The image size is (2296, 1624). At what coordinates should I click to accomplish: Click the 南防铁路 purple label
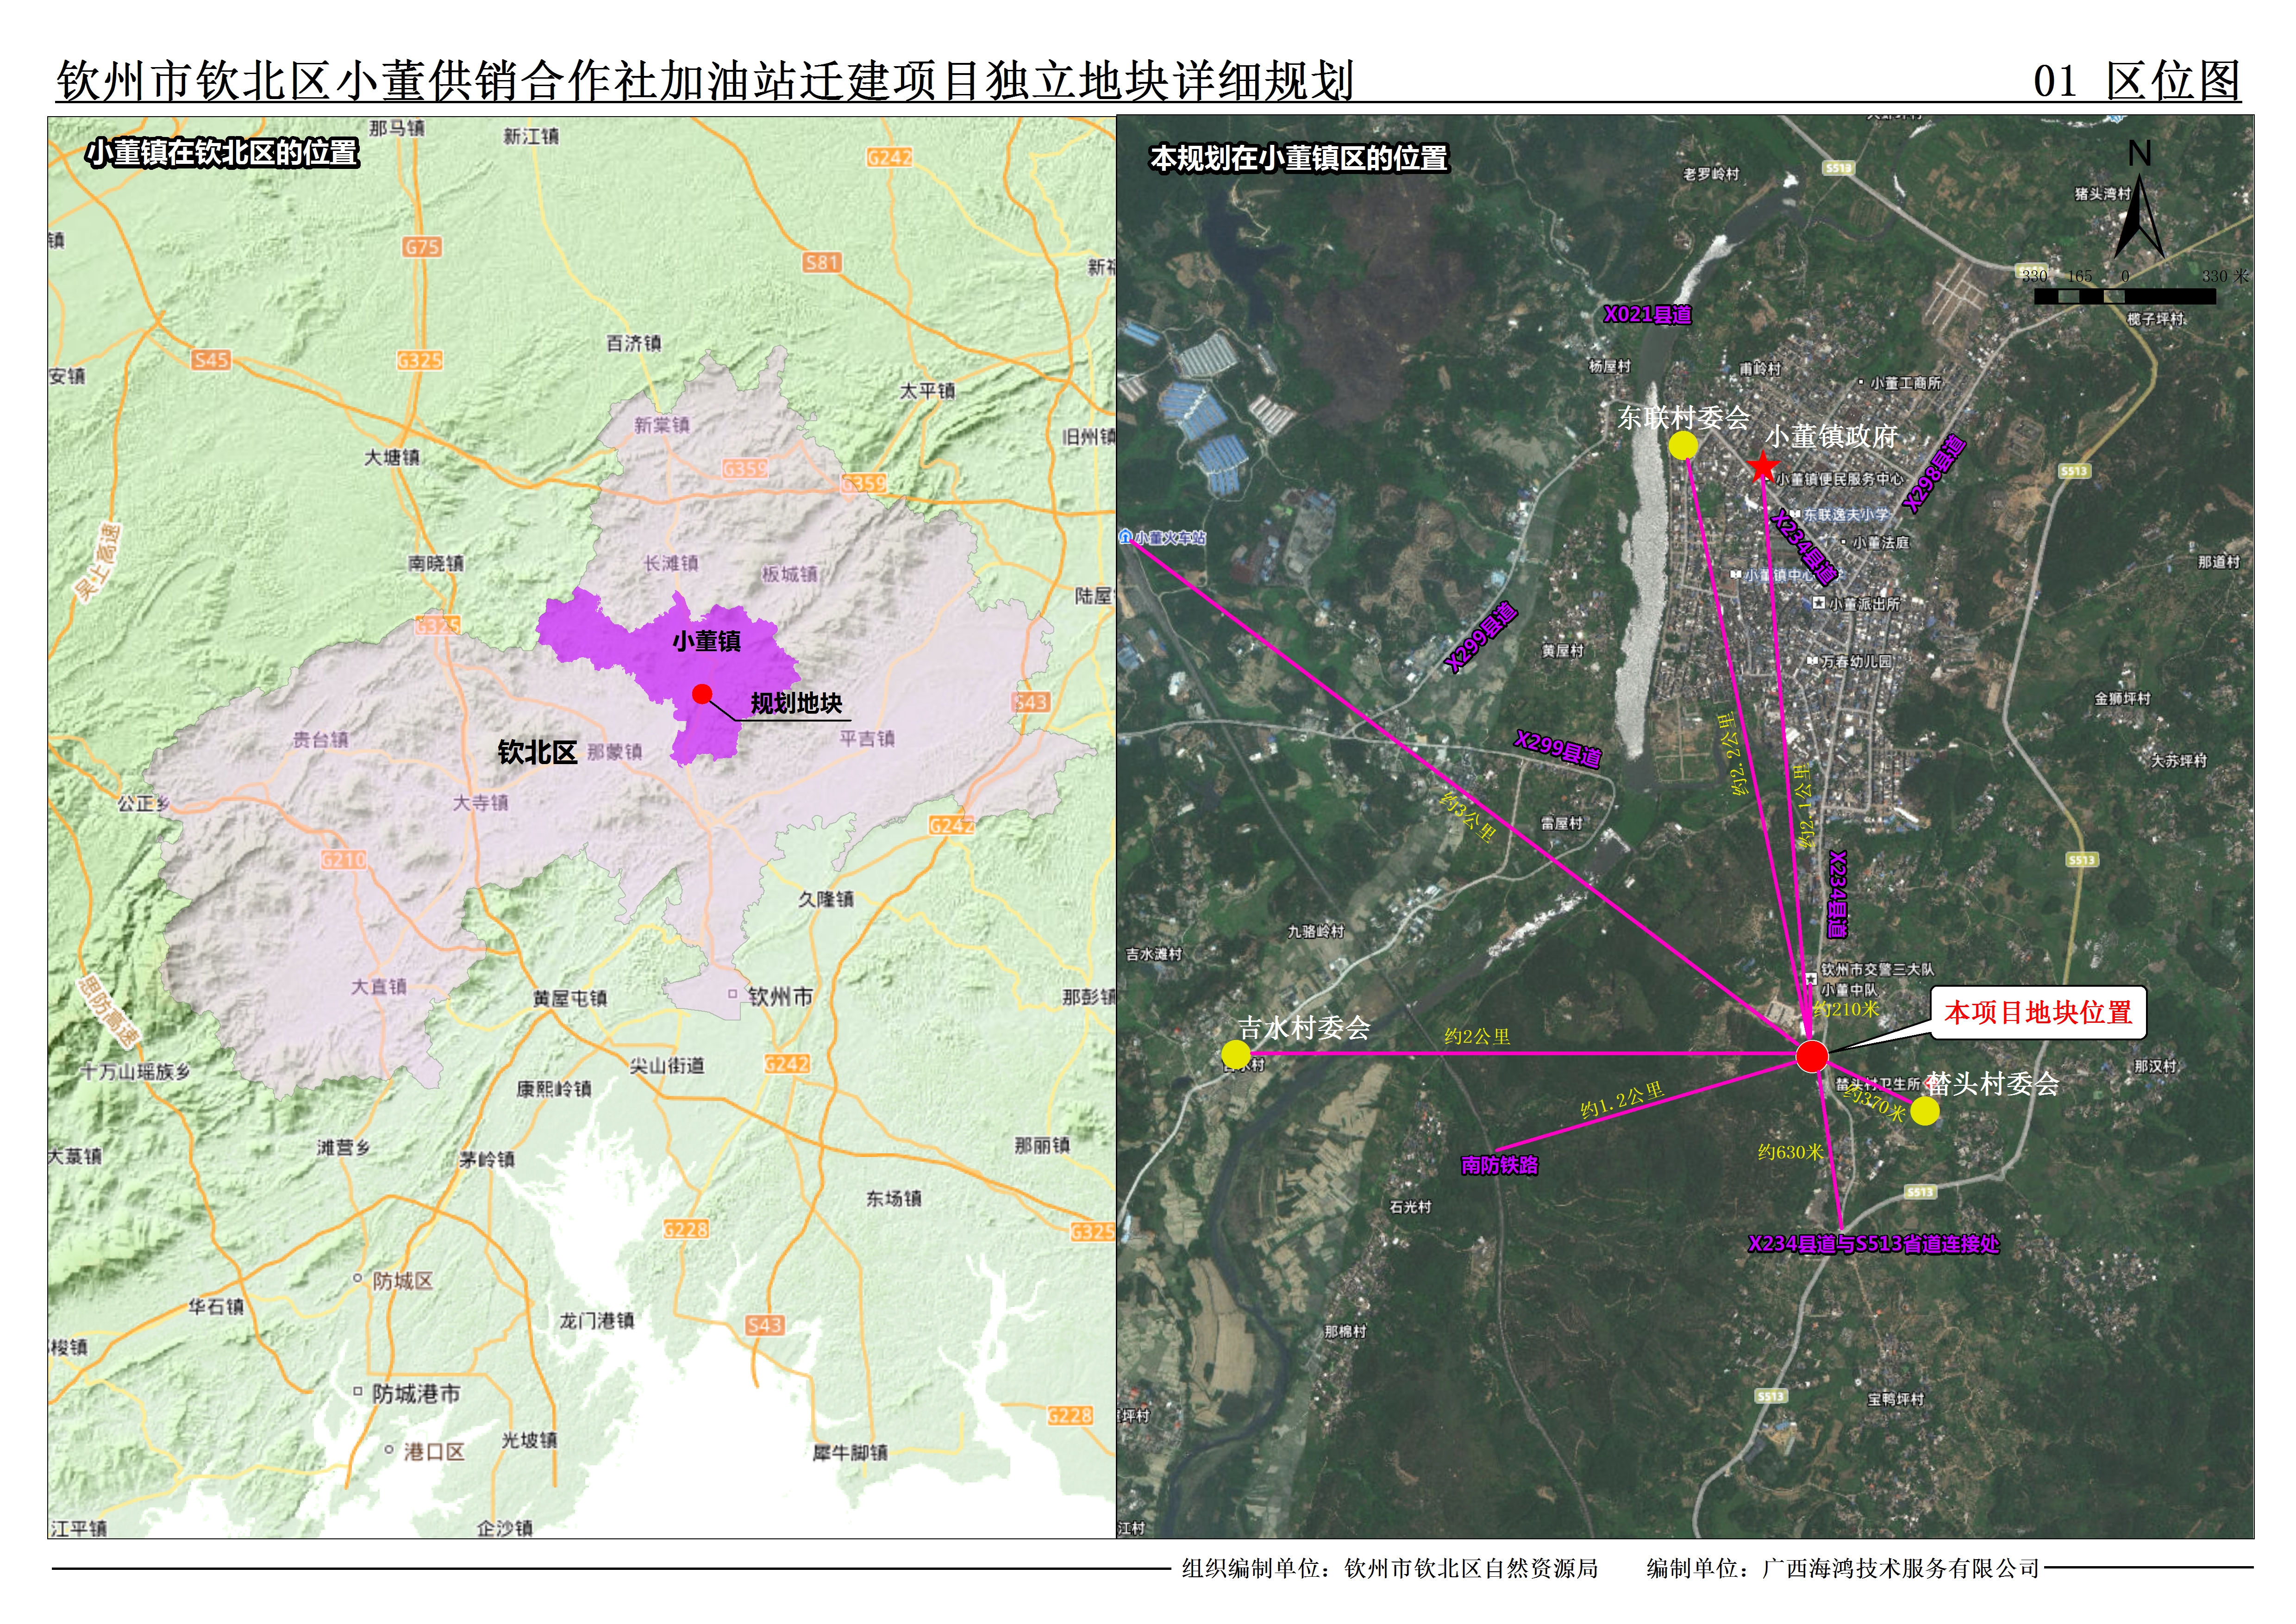click(x=1499, y=1165)
